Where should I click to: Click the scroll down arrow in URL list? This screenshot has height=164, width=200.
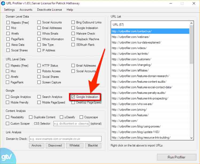coord(191,138)
